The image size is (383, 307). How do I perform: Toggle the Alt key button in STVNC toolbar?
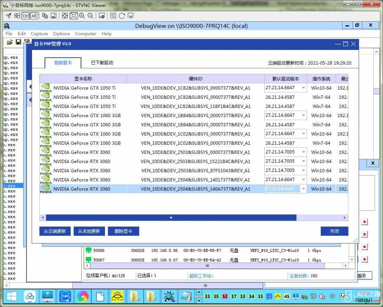34,16
